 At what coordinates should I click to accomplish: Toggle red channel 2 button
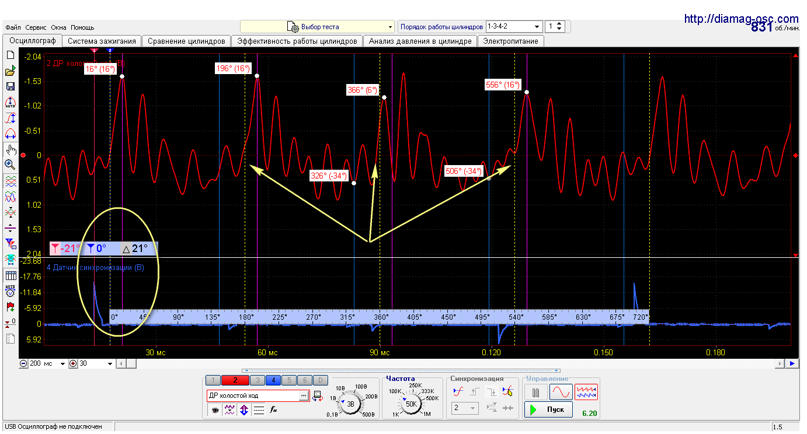point(235,380)
